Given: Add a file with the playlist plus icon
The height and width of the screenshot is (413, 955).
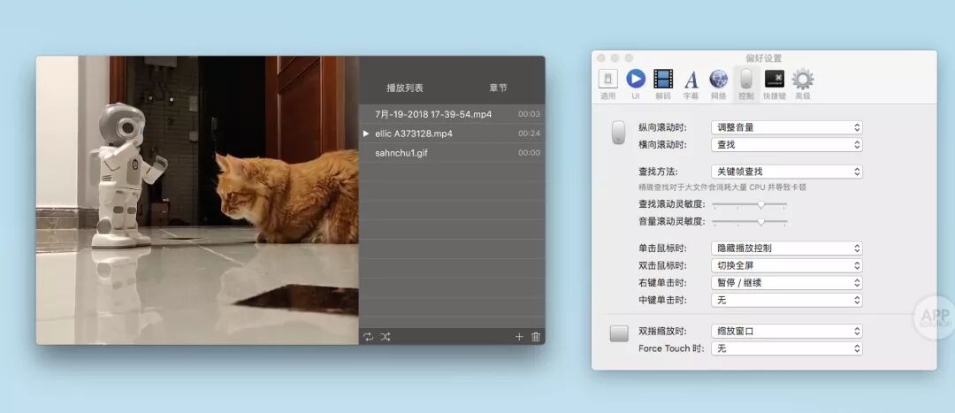Looking at the screenshot, I should (x=519, y=336).
